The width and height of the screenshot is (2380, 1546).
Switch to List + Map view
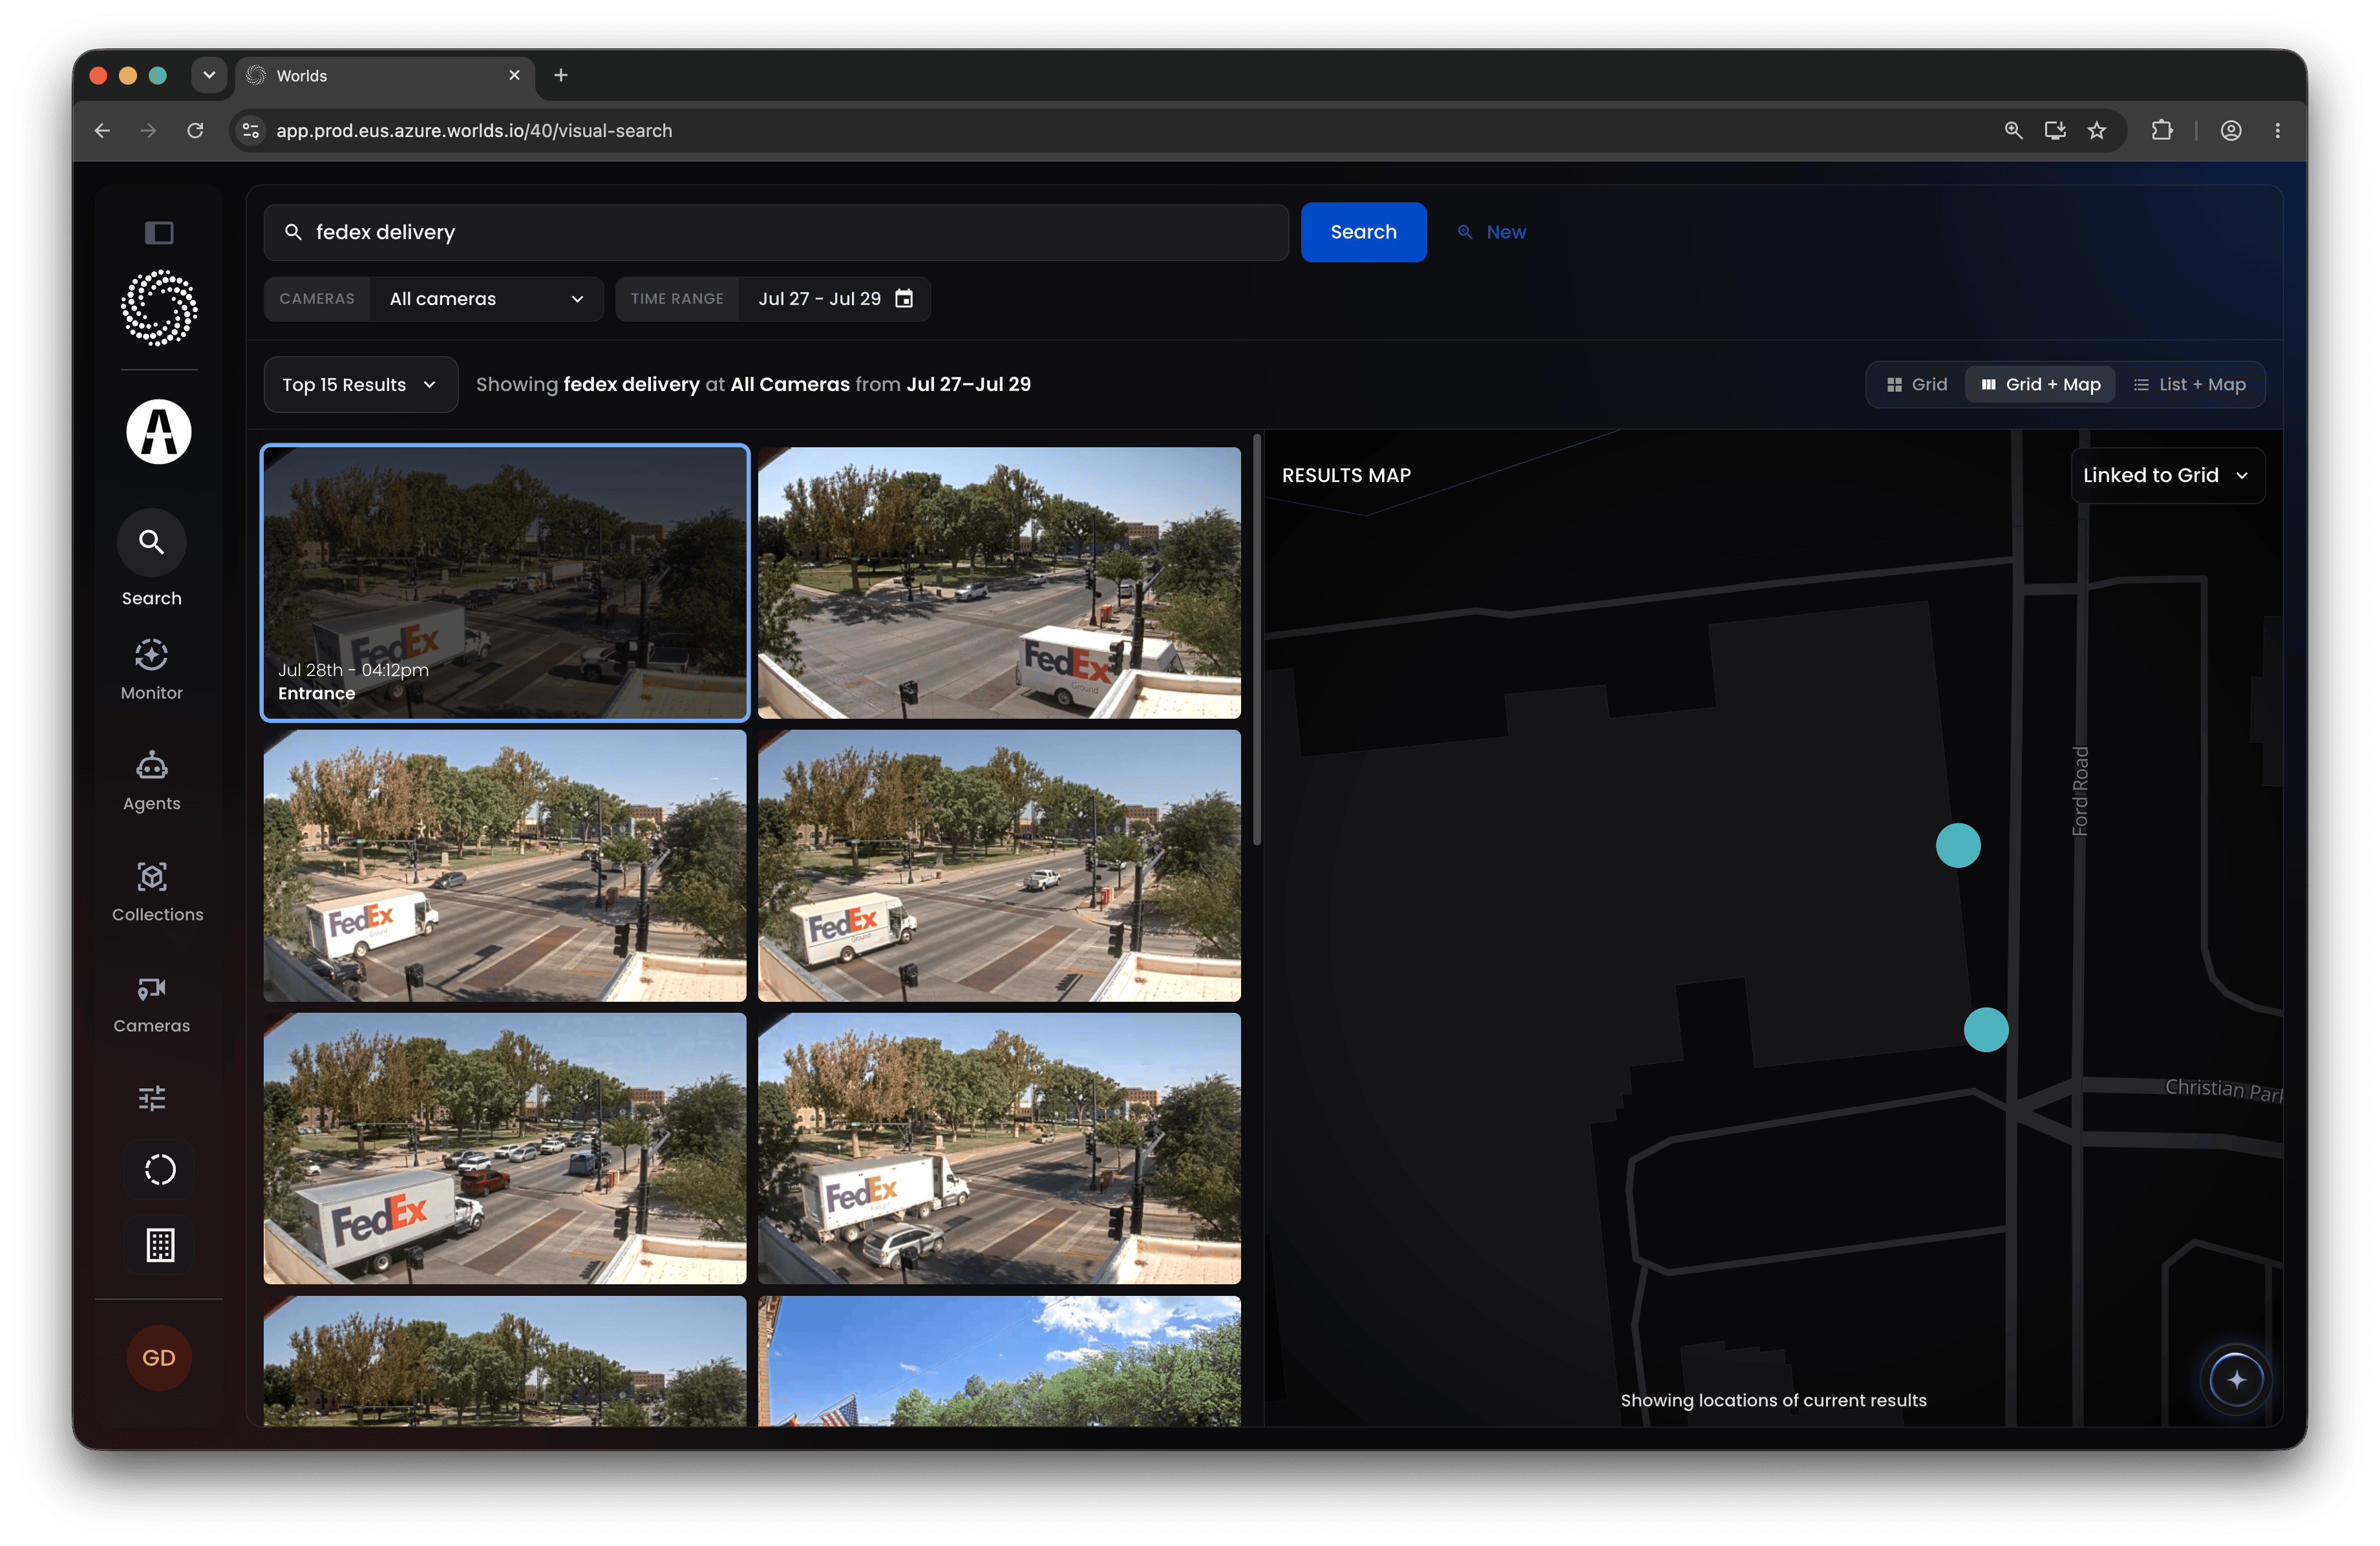pyautogui.click(x=2189, y=385)
